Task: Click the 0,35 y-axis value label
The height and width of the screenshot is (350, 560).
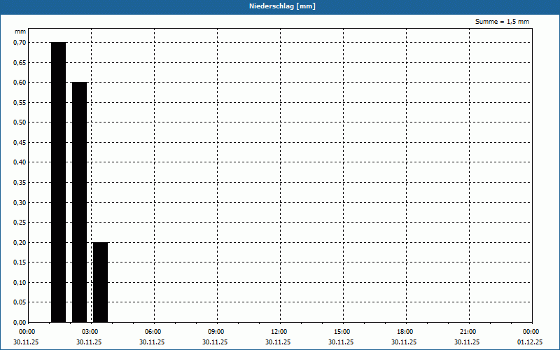Action: pos(19,183)
